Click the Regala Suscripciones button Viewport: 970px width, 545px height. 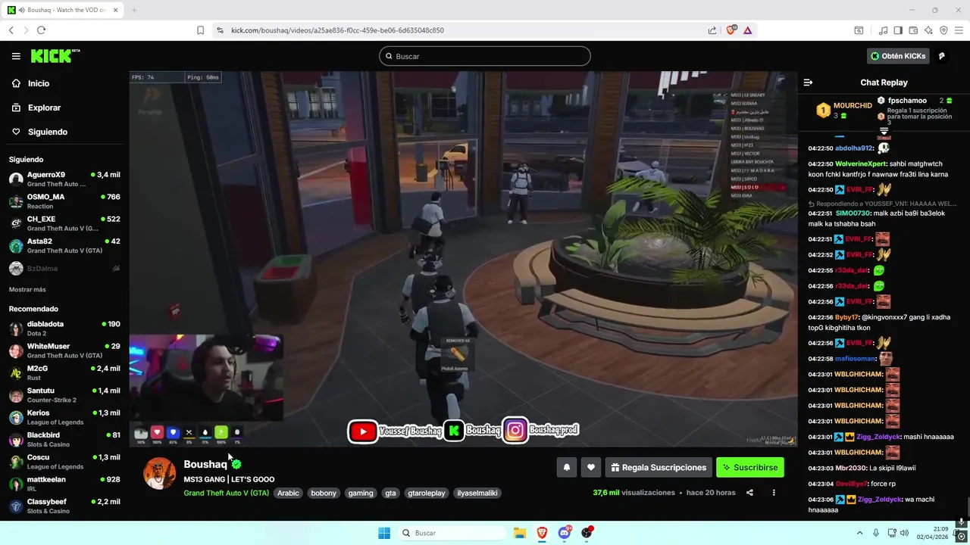click(x=658, y=467)
